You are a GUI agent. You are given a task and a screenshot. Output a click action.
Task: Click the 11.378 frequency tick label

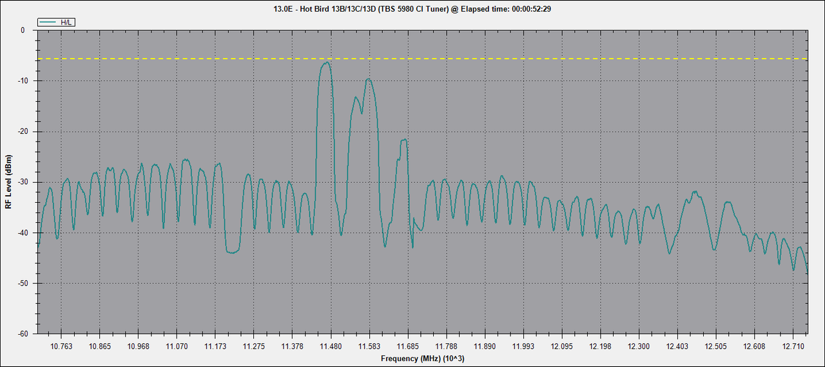(293, 346)
